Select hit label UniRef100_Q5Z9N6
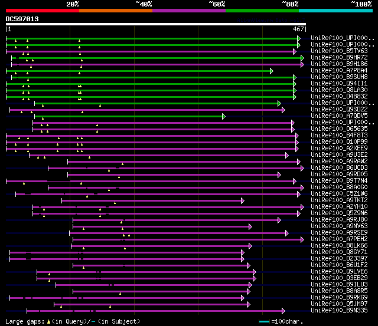Image resolution: width=378 pixels, height=326 pixels. tap(339, 213)
